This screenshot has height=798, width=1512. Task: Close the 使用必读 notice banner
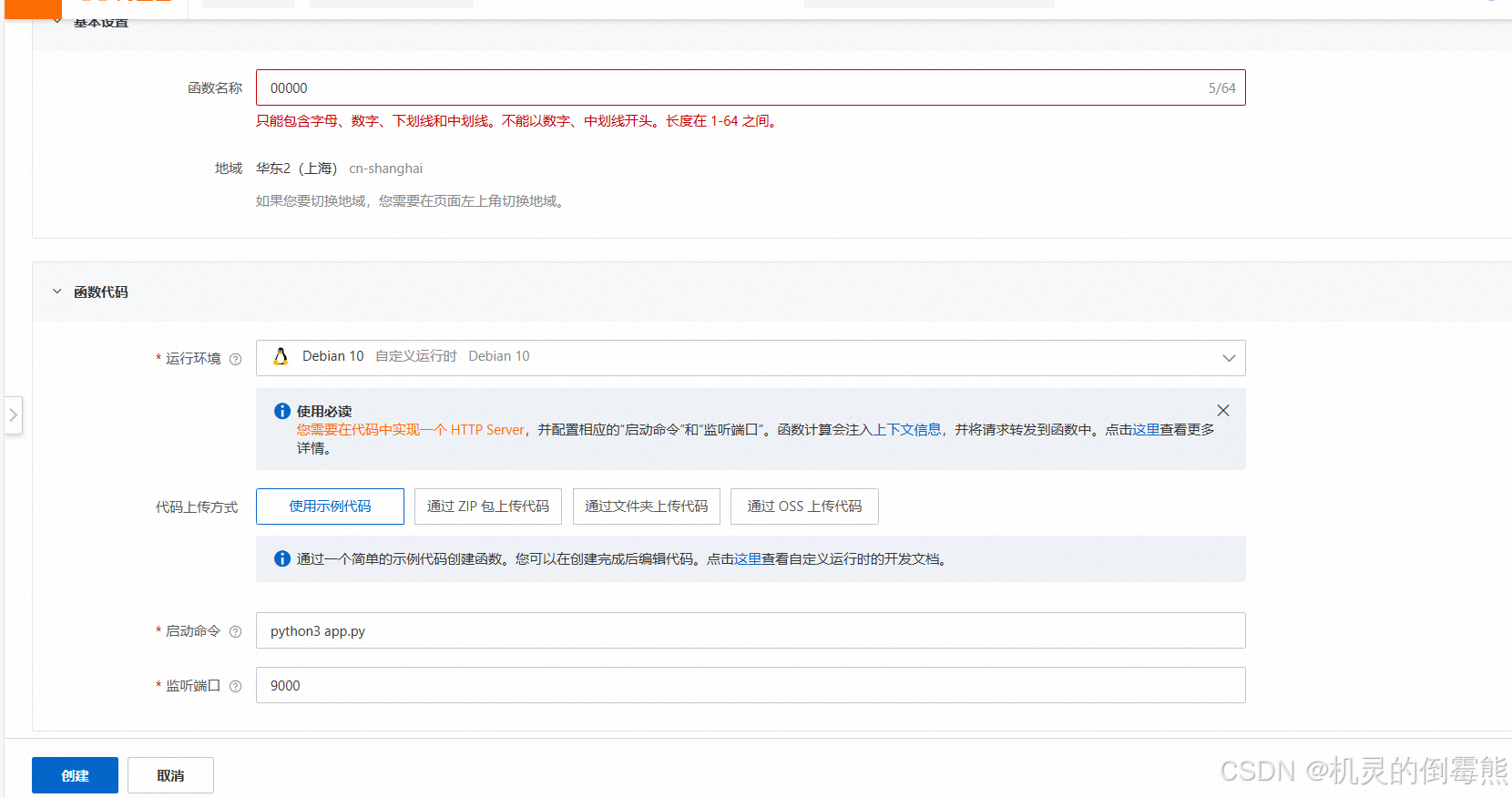coord(1223,411)
